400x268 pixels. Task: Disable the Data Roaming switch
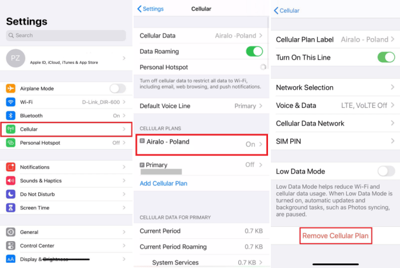254,51
